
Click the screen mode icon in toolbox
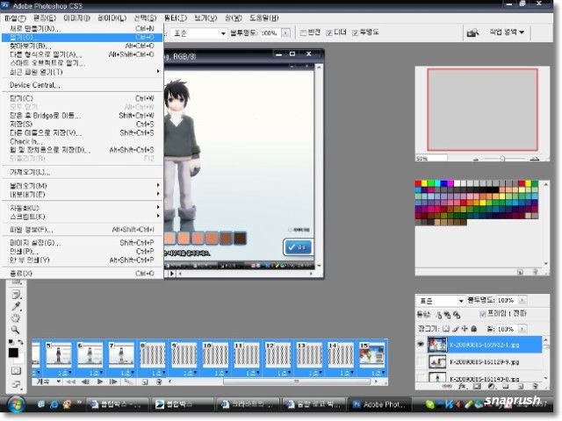pos(16,384)
